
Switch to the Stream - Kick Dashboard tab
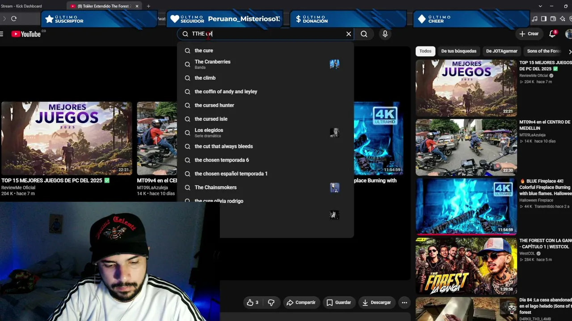[21, 6]
